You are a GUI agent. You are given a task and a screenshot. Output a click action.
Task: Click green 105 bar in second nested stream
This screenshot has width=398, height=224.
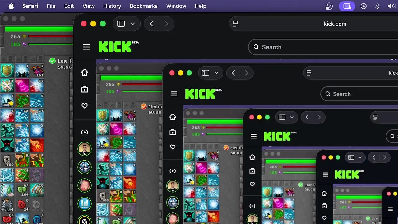coord(225,134)
